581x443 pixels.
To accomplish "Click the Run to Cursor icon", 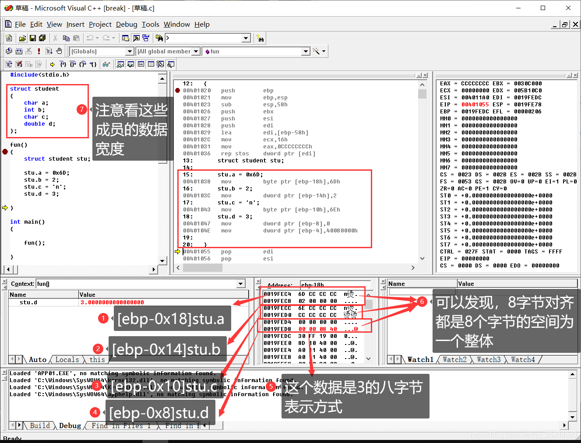I will tap(93, 64).
